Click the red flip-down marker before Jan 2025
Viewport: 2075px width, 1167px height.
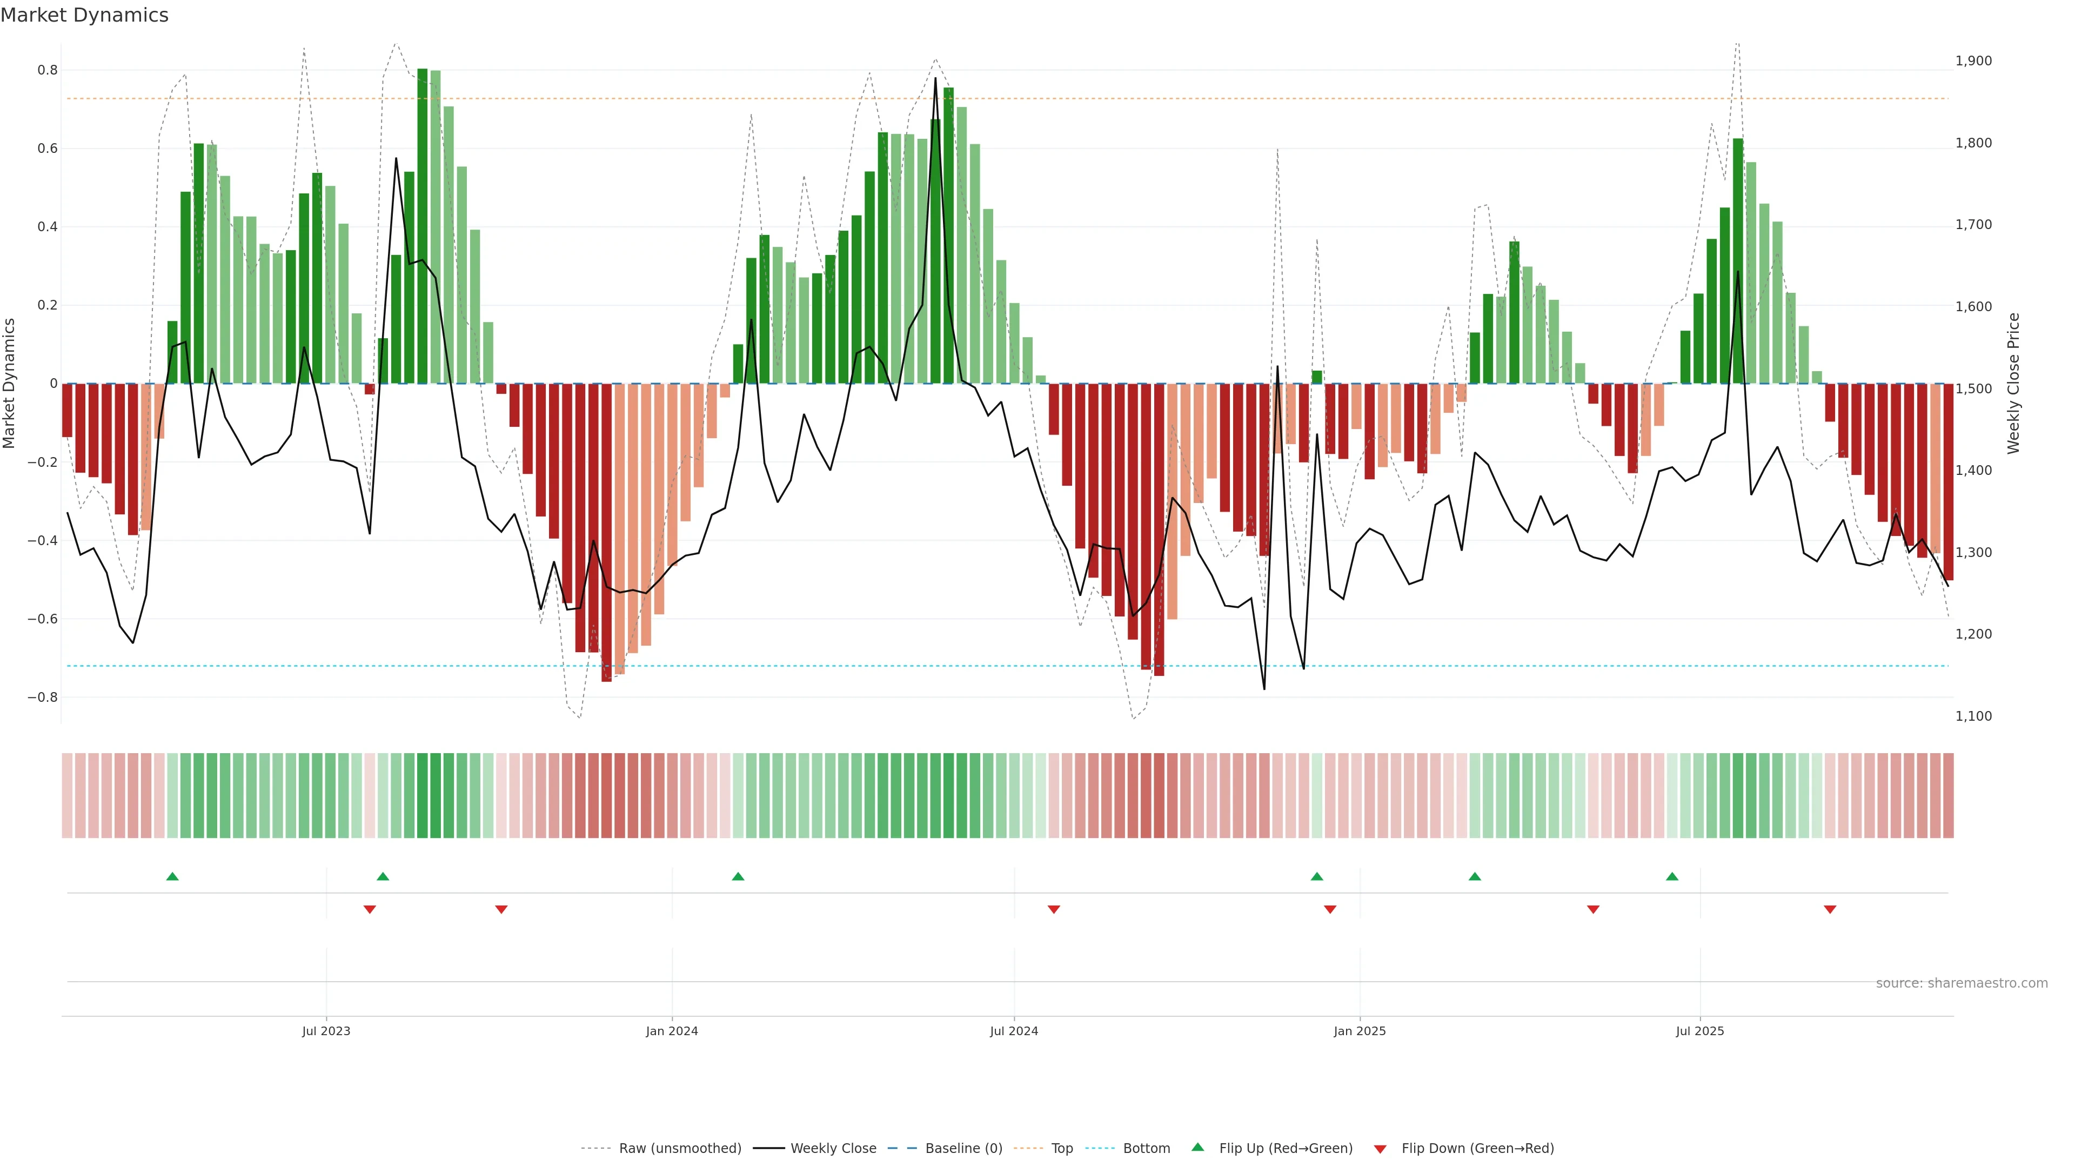coord(1330,909)
